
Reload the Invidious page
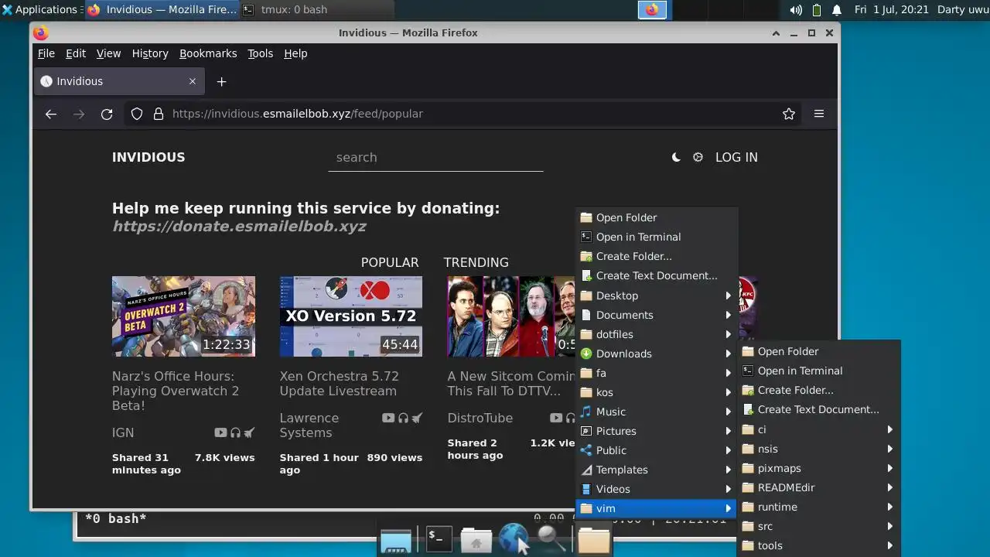click(107, 114)
